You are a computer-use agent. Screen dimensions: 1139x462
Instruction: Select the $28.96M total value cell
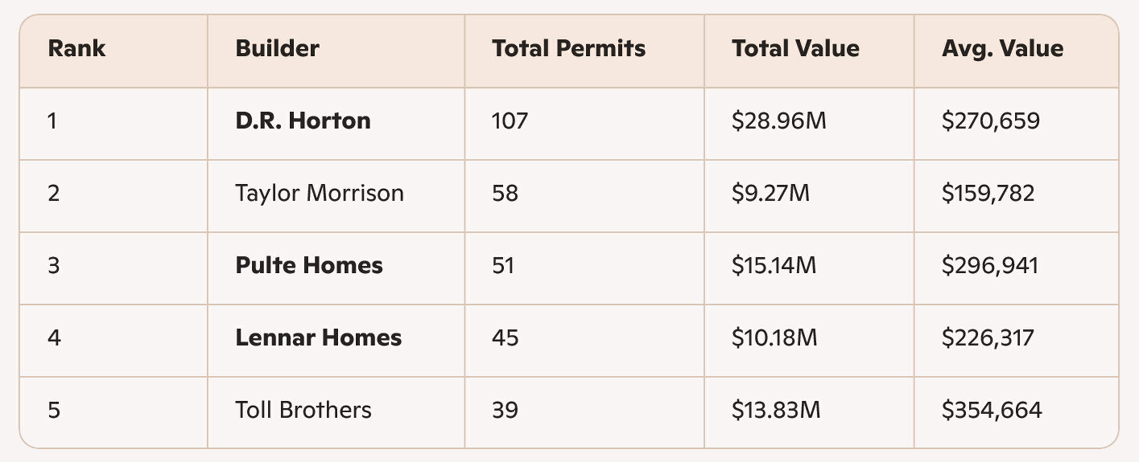tap(779, 121)
